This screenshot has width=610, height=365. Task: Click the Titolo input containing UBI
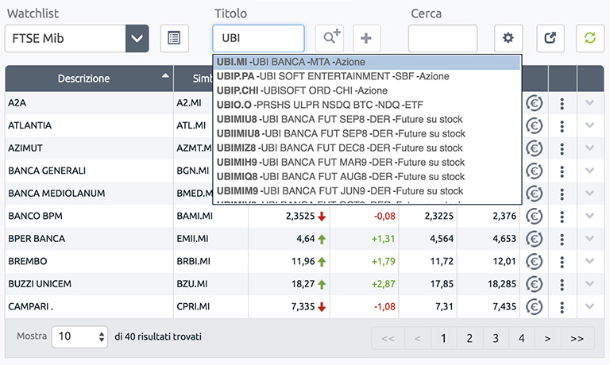[258, 38]
